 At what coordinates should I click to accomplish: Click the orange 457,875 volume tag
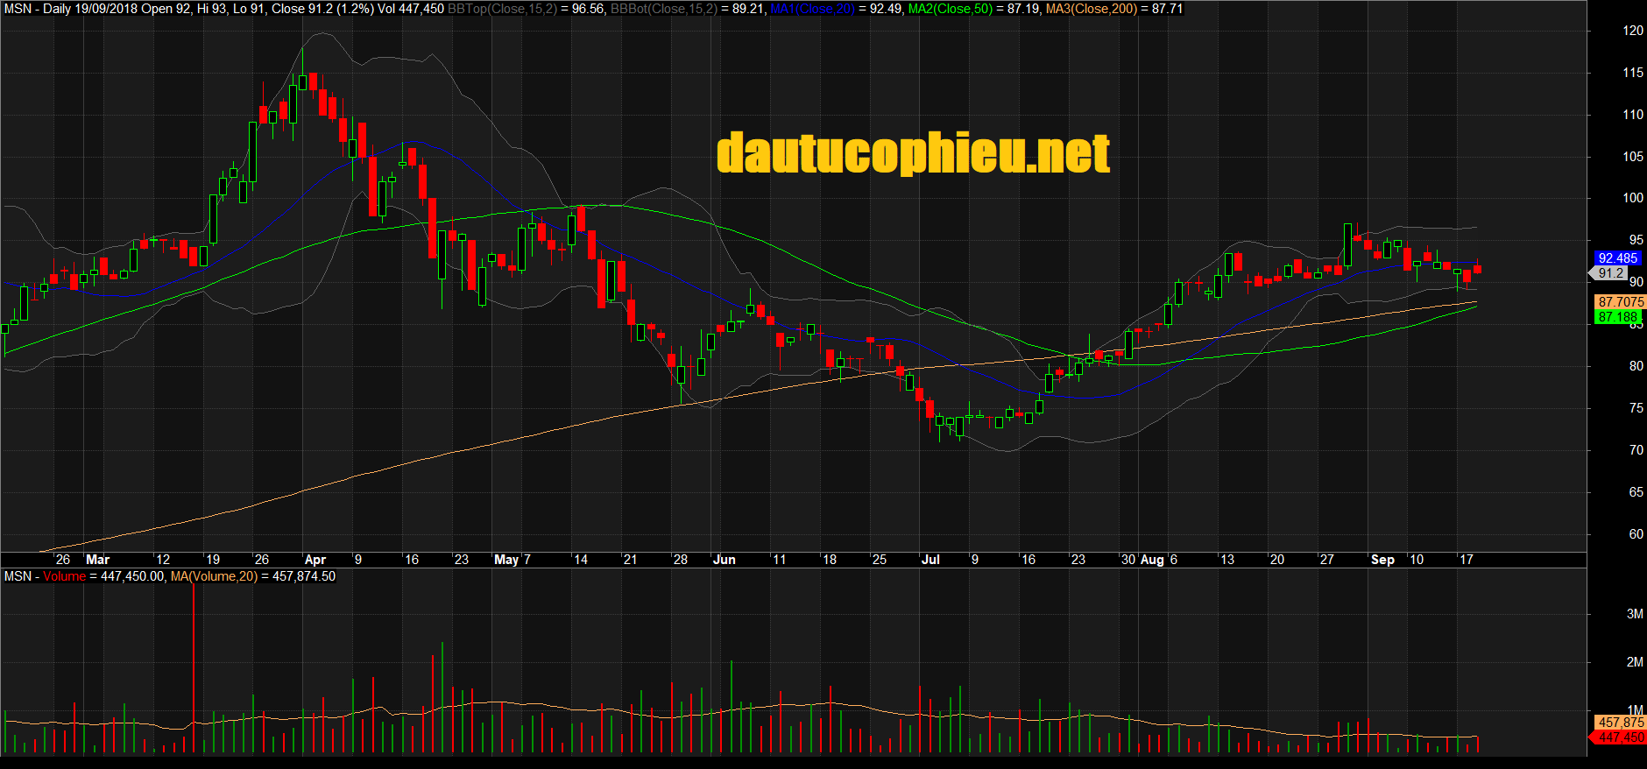coord(1620,723)
